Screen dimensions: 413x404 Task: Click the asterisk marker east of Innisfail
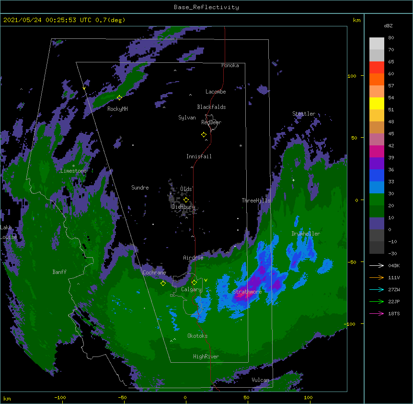(x=241, y=145)
